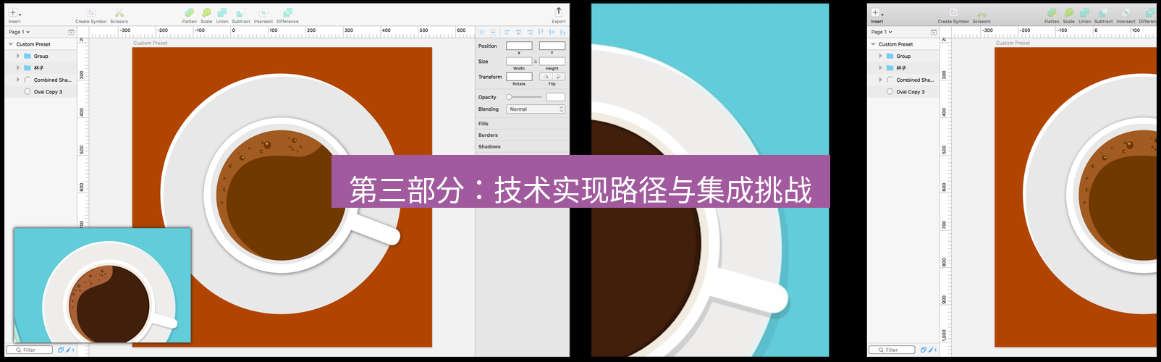Click Rotate field in Transform row
The width and height of the screenshot is (1161, 362).
(x=519, y=77)
